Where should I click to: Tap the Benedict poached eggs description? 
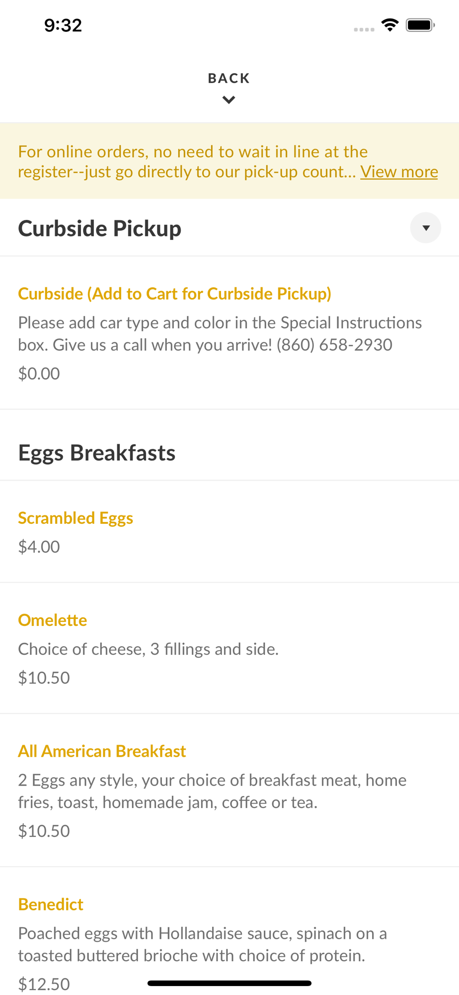point(202,944)
